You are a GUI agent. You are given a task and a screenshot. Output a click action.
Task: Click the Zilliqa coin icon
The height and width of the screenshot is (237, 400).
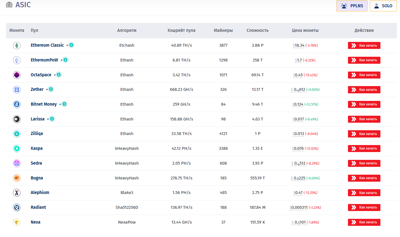pos(17,134)
